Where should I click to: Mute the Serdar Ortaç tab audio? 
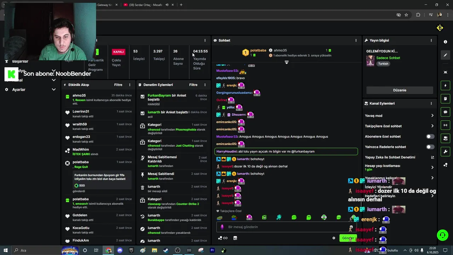coord(167,5)
